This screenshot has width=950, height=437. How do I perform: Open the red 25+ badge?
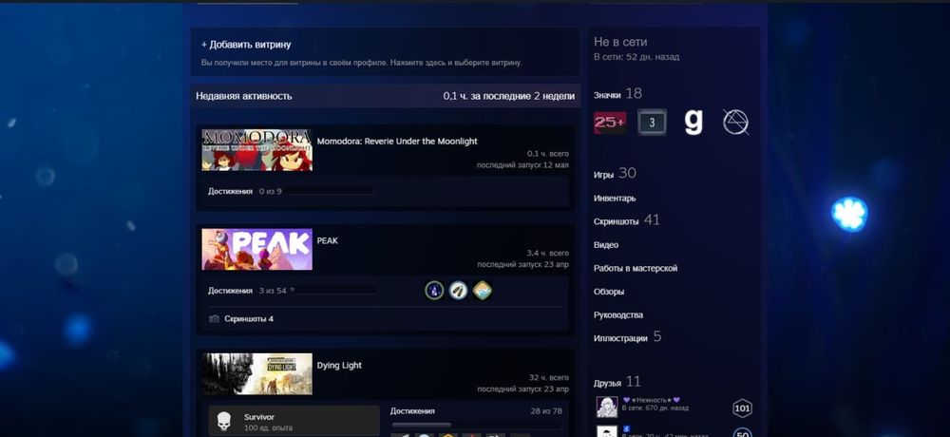[610, 123]
